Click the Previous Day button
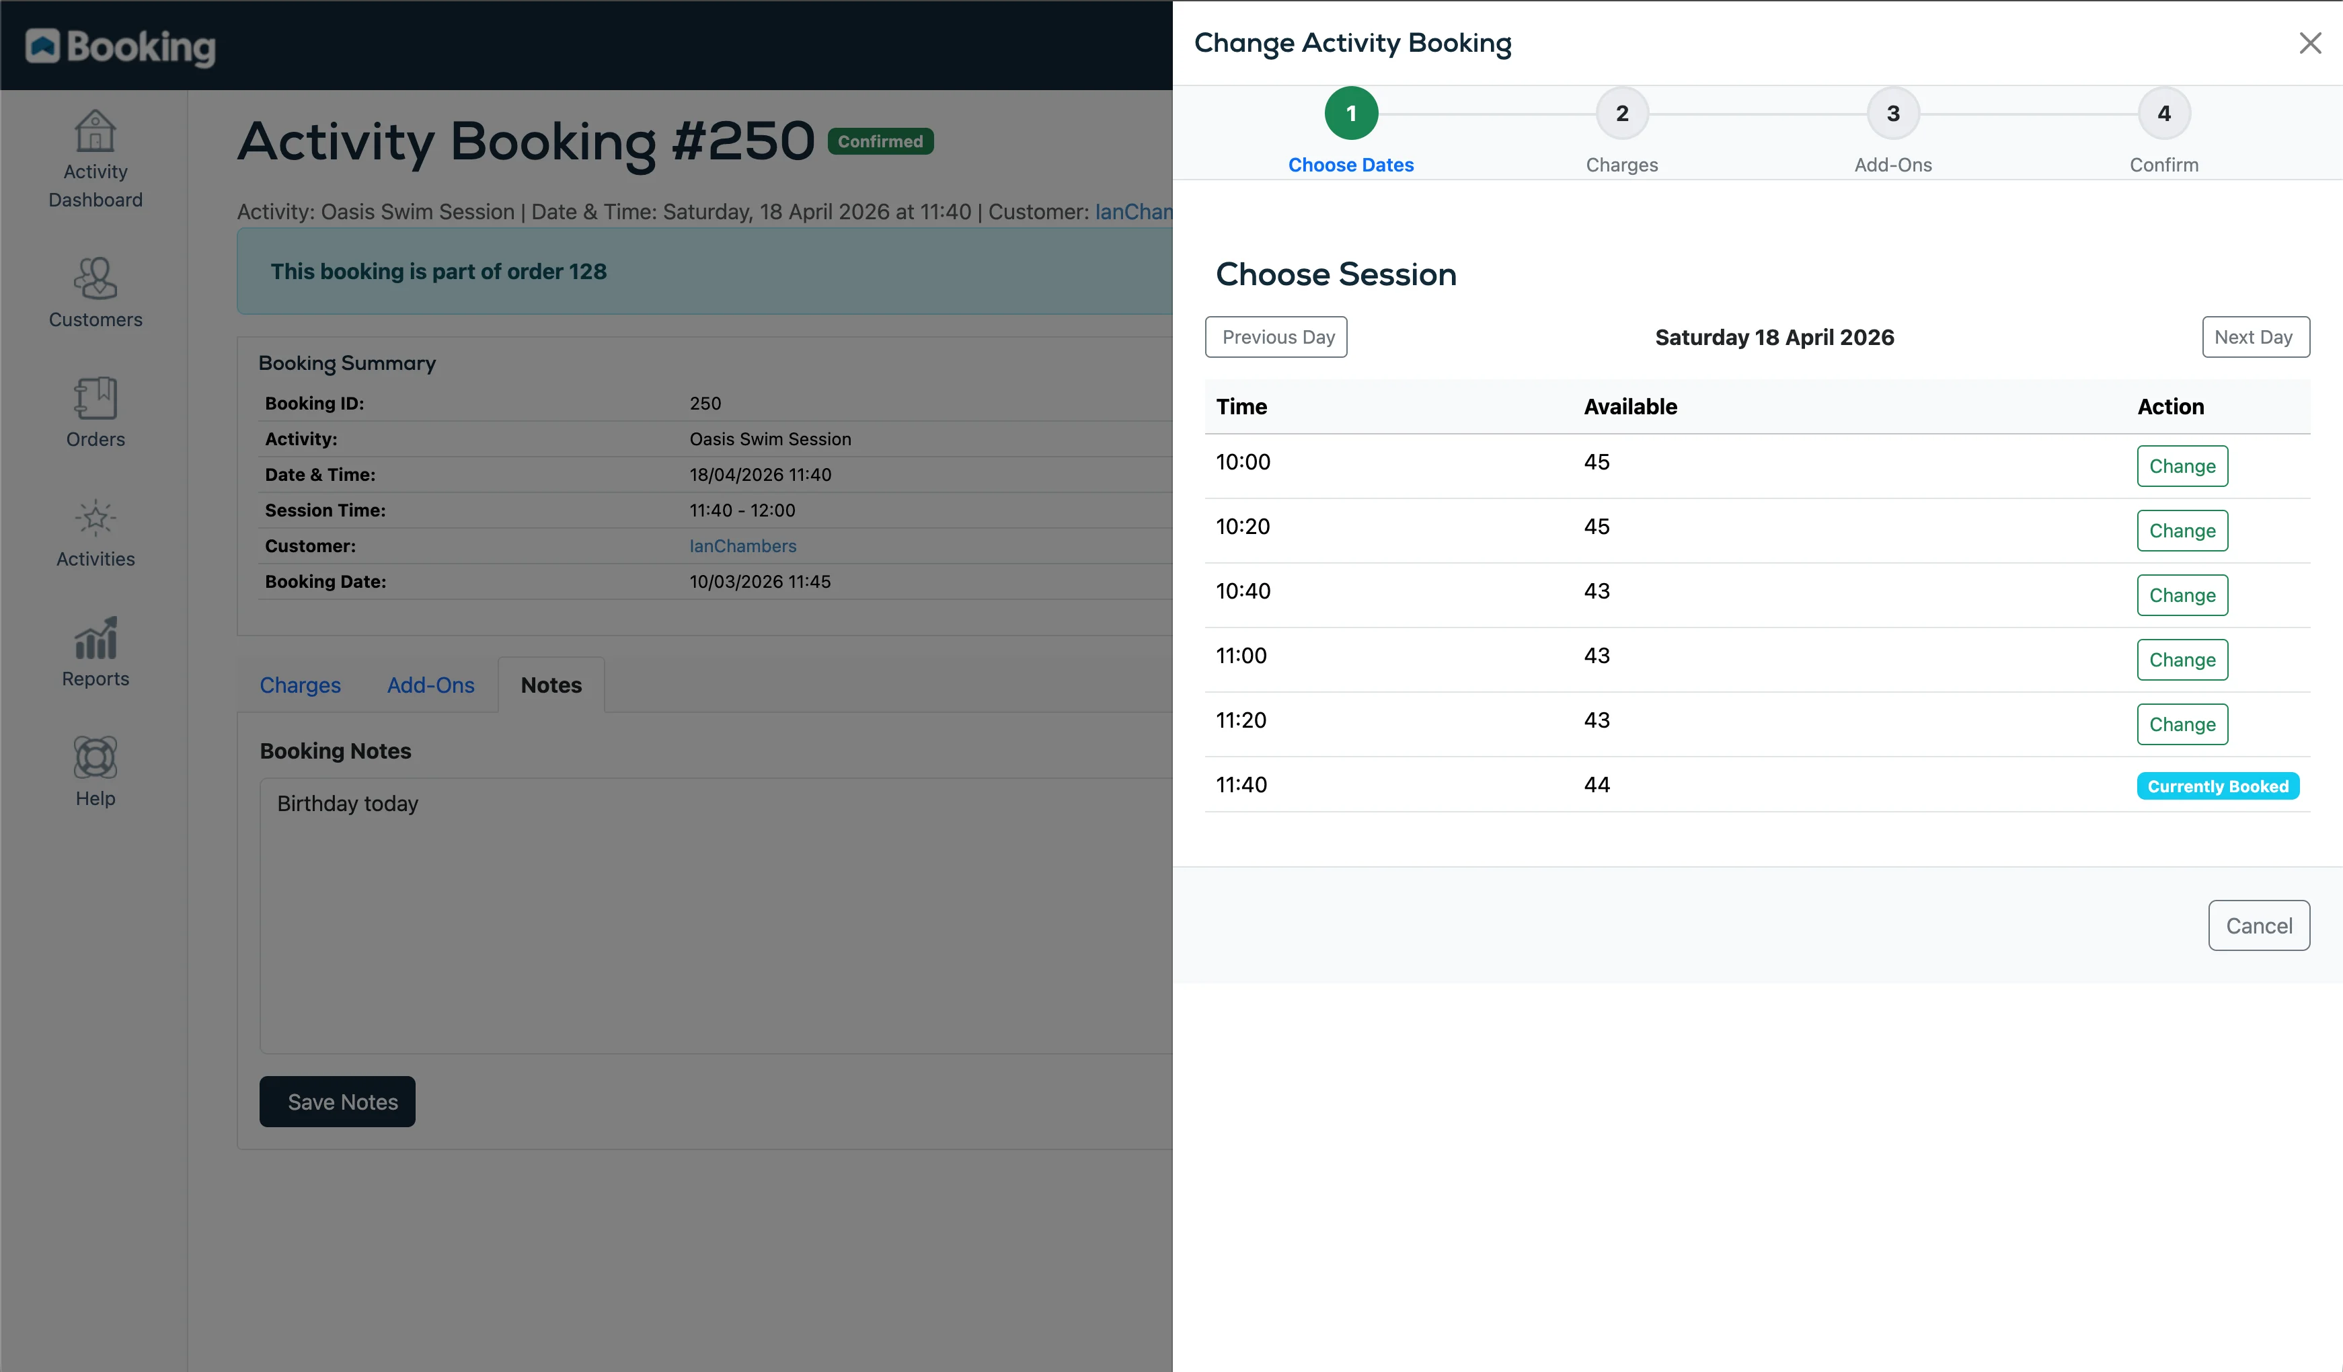The width and height of the screenshot is (2343, 1372). point(1276,336)
